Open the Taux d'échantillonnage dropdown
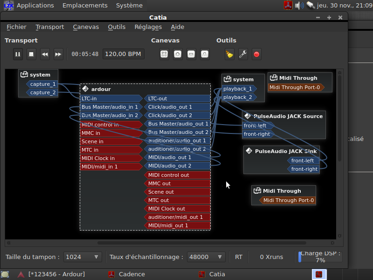Viewport: 373px width, 280px height. [x=206, y=257]
